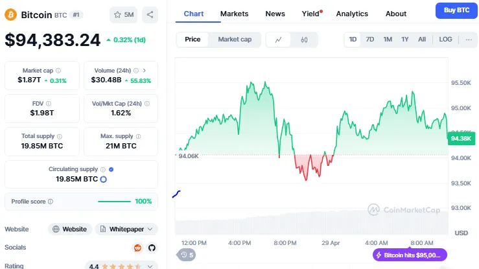
Task: Select the Price chart toggle
Action: click(x=193, y=40)
